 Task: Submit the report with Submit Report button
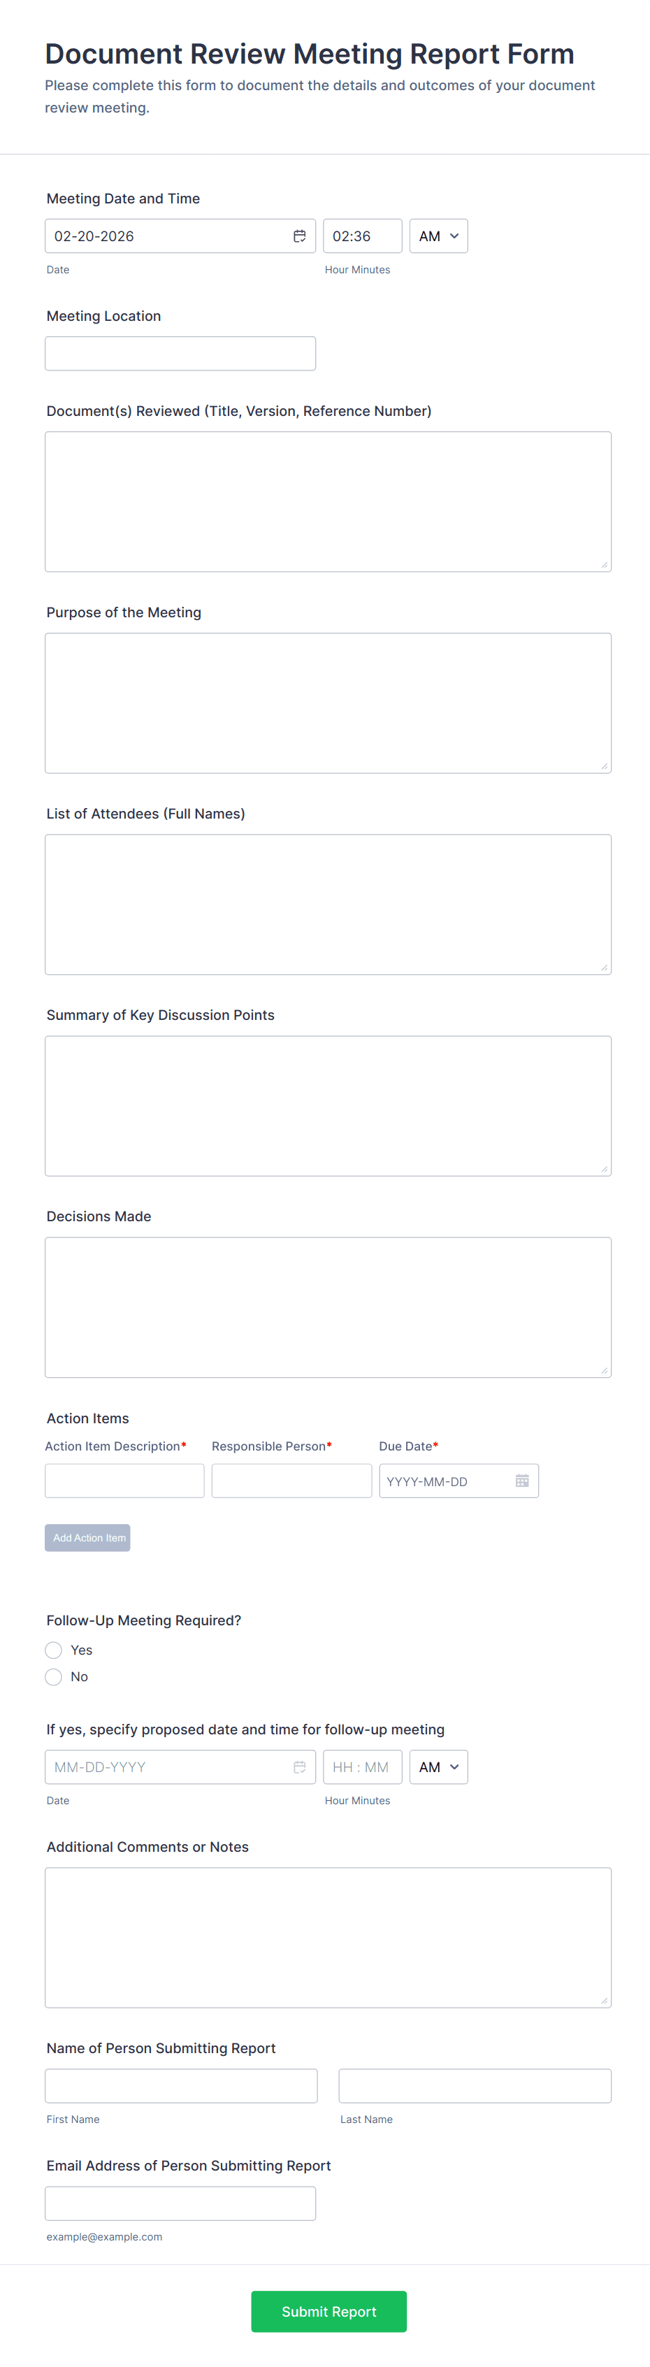(x=328, y=2311)
